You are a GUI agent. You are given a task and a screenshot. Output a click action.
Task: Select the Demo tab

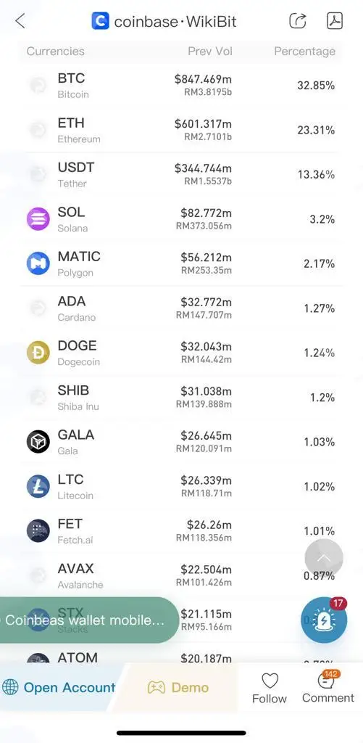tap(178, 688)
